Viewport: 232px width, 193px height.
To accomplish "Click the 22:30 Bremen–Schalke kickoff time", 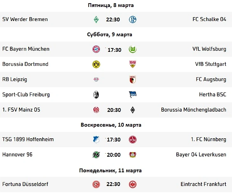I will point(113,19).
